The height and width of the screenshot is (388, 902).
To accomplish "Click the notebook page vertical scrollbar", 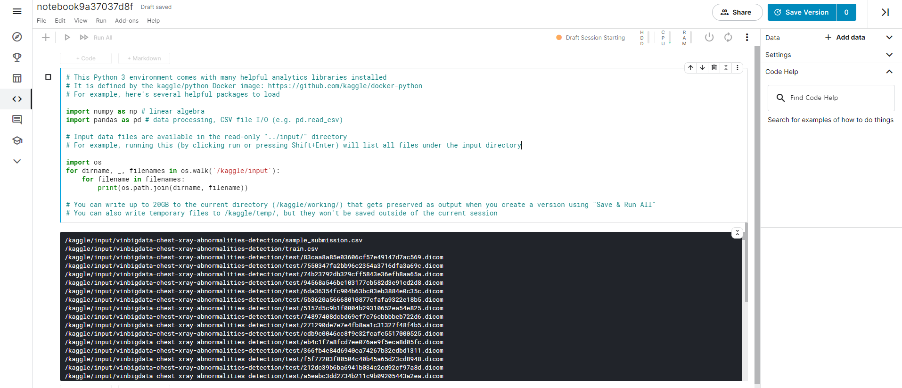I will 757,215.
